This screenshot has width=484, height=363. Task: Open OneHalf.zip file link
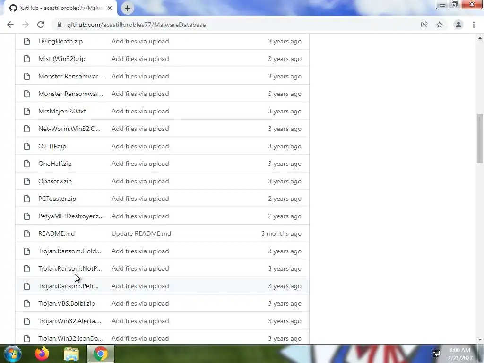click(55, 164)
